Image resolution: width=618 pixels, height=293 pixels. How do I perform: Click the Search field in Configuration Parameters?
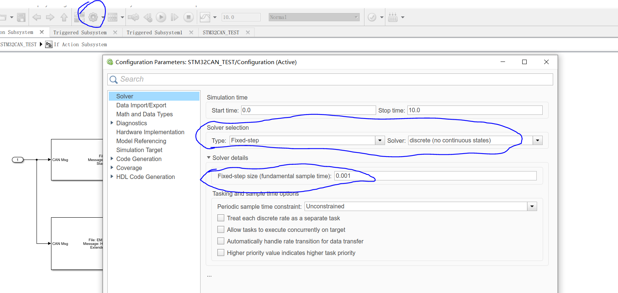coord(330,79)
